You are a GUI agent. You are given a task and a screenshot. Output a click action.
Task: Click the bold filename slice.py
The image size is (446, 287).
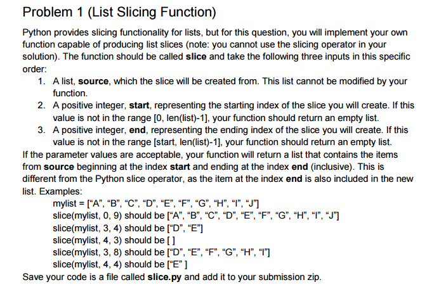coord(164,277)
